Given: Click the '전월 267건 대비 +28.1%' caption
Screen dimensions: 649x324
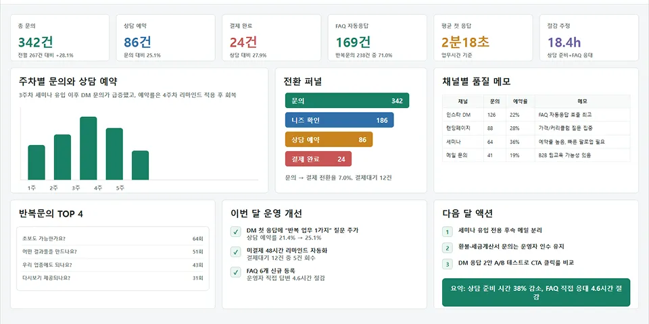Looking at the screenshot, I should tap(45, 55).
